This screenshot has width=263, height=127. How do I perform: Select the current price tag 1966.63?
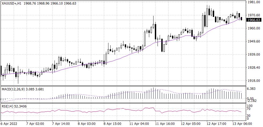tap(254, 20)
